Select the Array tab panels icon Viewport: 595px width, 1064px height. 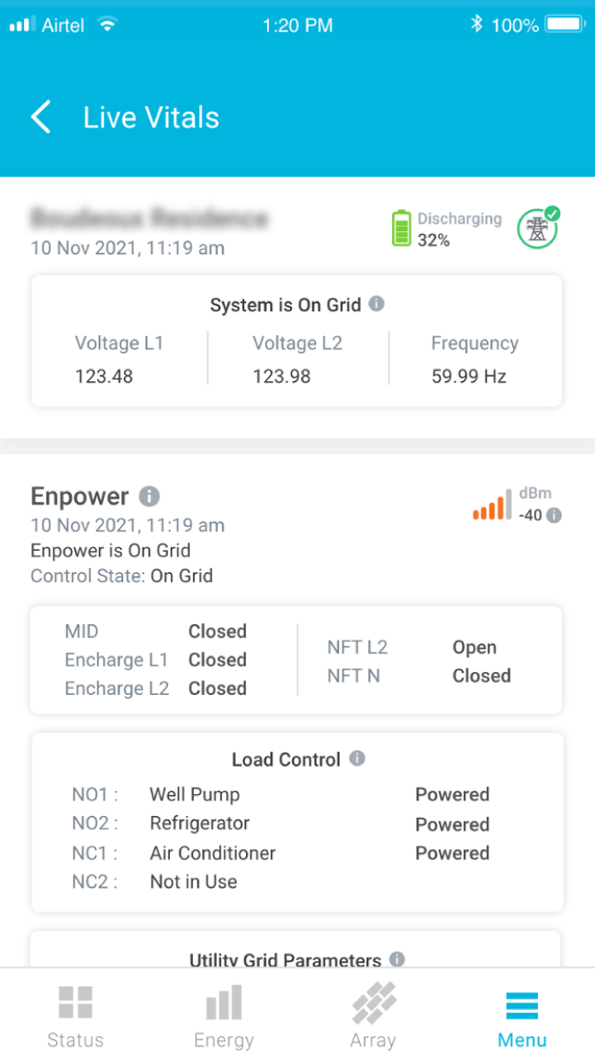coord(373,1003)
